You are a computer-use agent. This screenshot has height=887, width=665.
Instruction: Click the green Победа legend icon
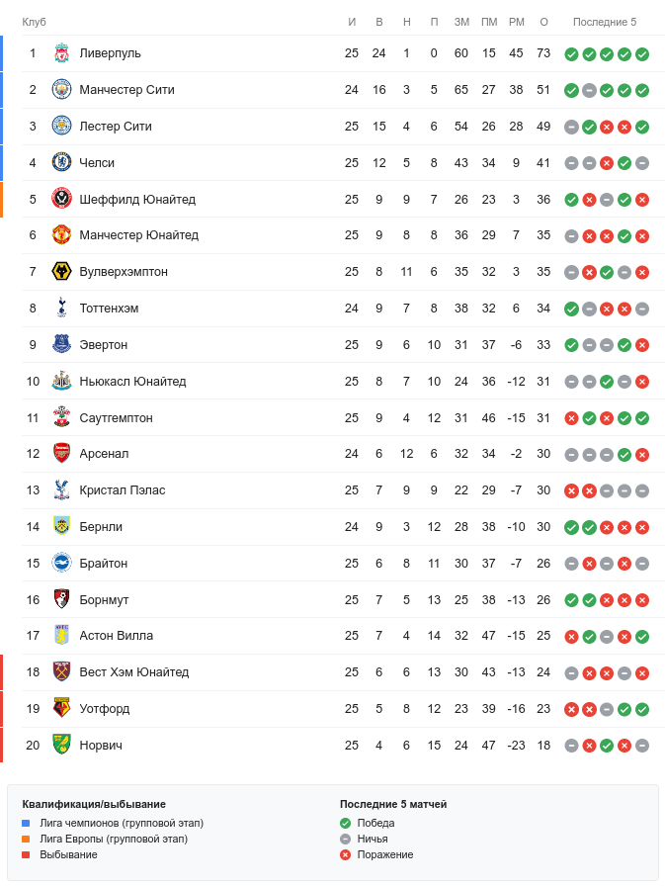tap(345, 823)
